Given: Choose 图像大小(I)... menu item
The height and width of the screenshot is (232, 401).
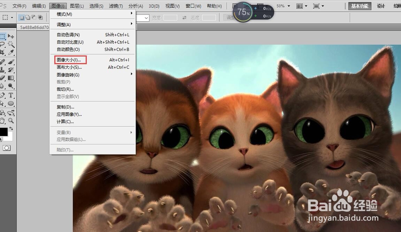Looking at the screenshot, I should coord(93,60).
